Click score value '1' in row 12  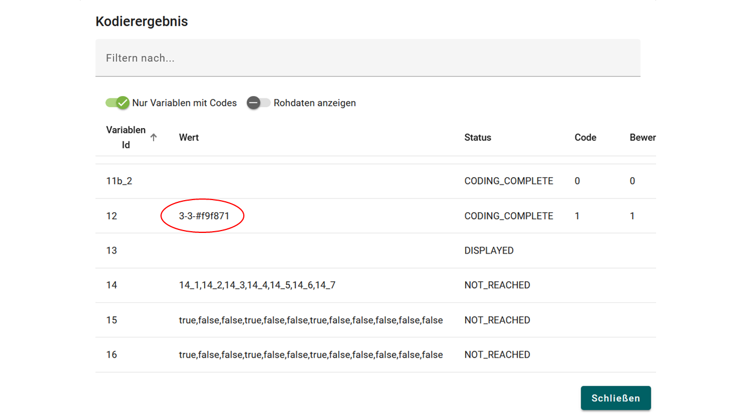[x=632, y=216]
